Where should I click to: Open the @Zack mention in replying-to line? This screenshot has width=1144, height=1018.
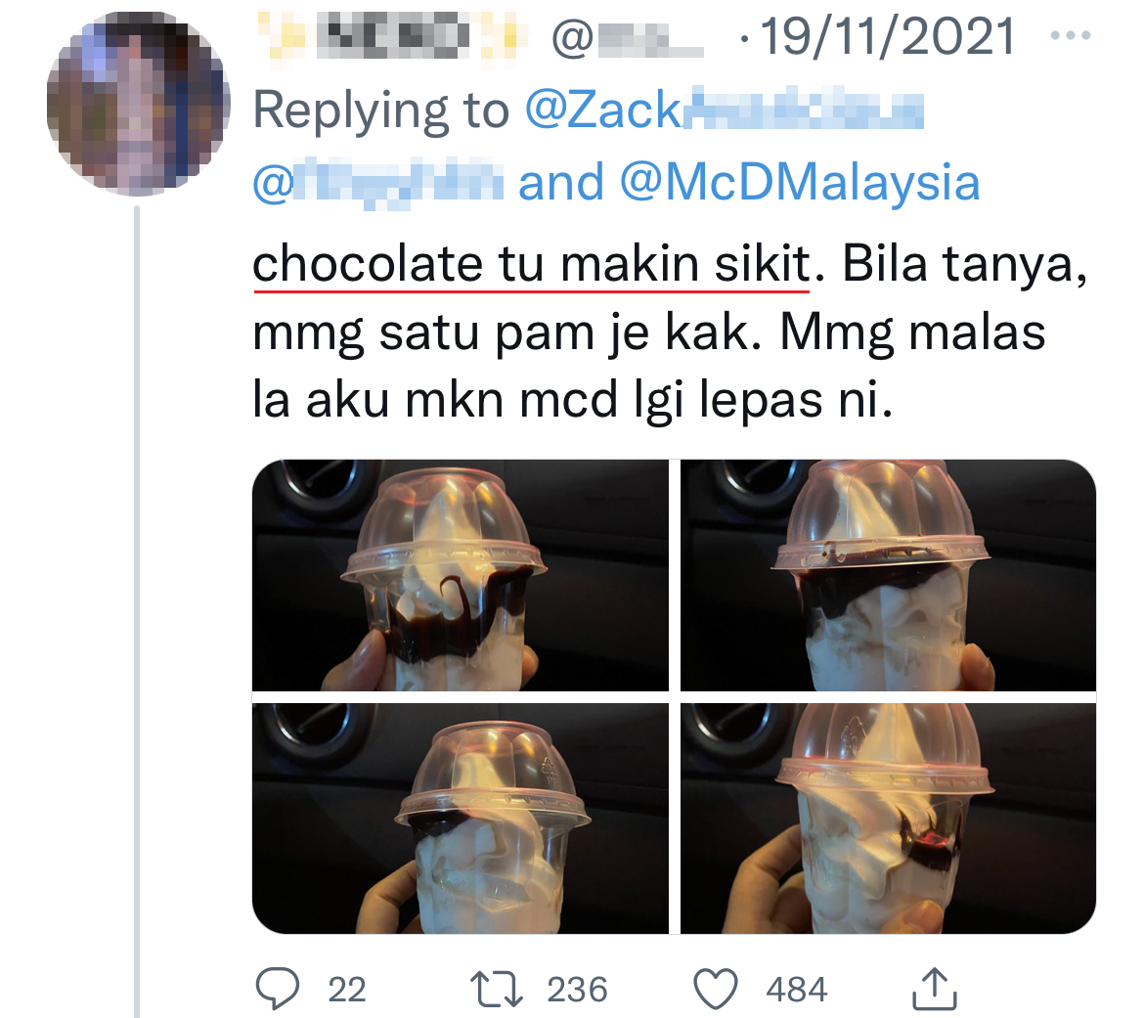pos(724,111)
